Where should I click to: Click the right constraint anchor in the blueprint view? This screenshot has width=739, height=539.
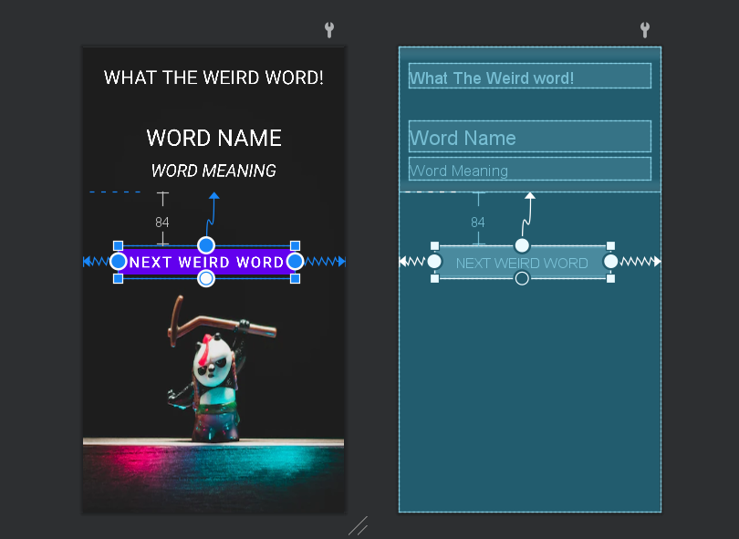[x=609, y=261]
